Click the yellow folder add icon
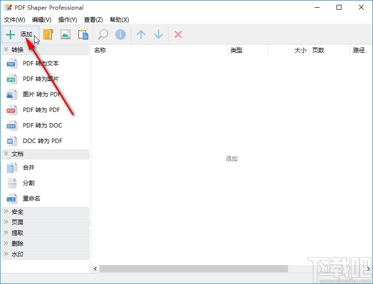This screenshot has width=373, height=284. point(48,35)
